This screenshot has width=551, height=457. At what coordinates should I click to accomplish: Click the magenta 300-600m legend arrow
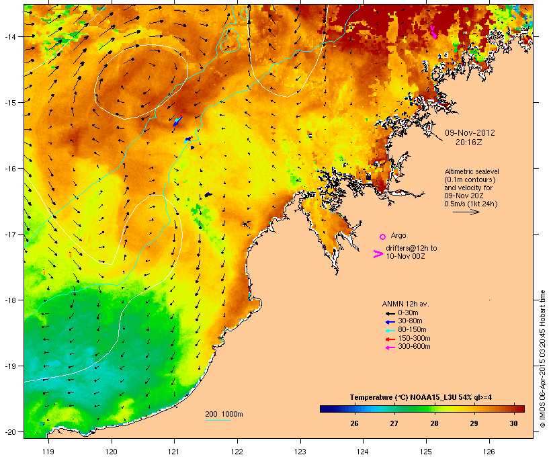(390, 347)
